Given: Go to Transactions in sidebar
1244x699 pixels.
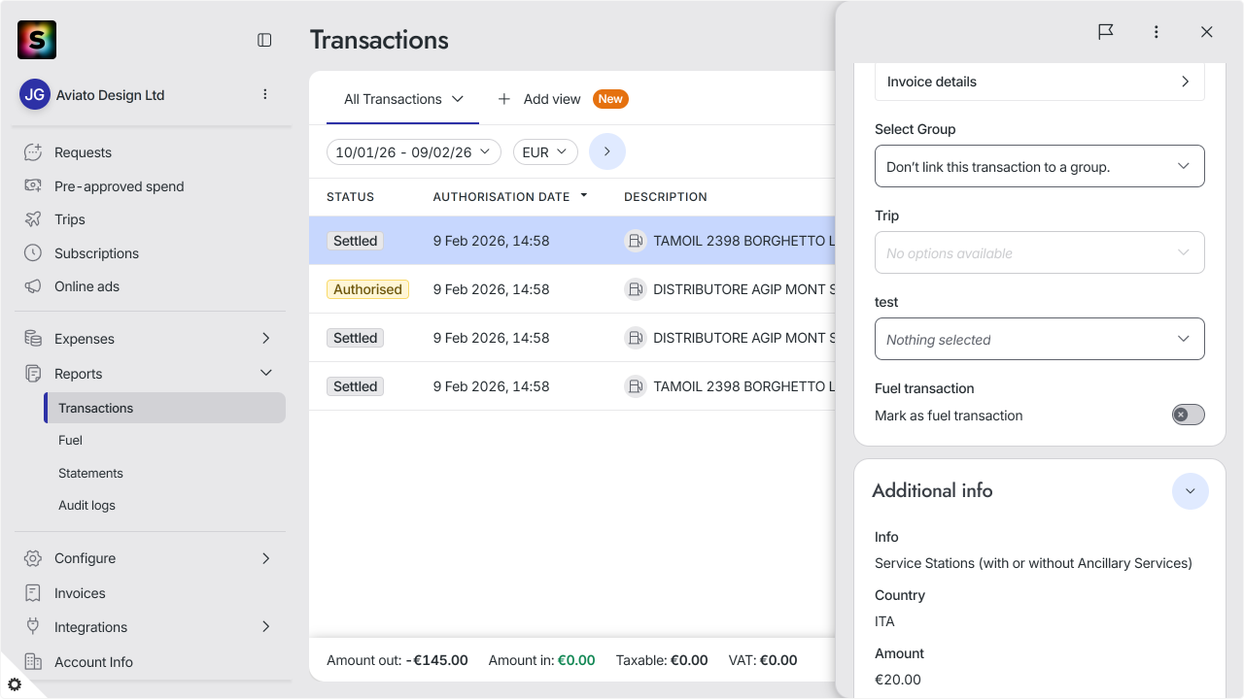Looking at the screenshot, I should tap(165, 408).
